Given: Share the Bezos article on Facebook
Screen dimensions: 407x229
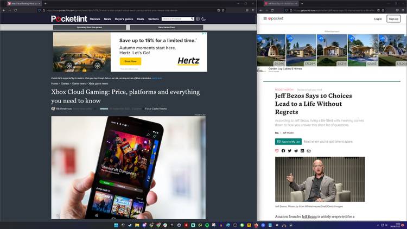Looking at the screenshot, I should (x=283, y=151).
